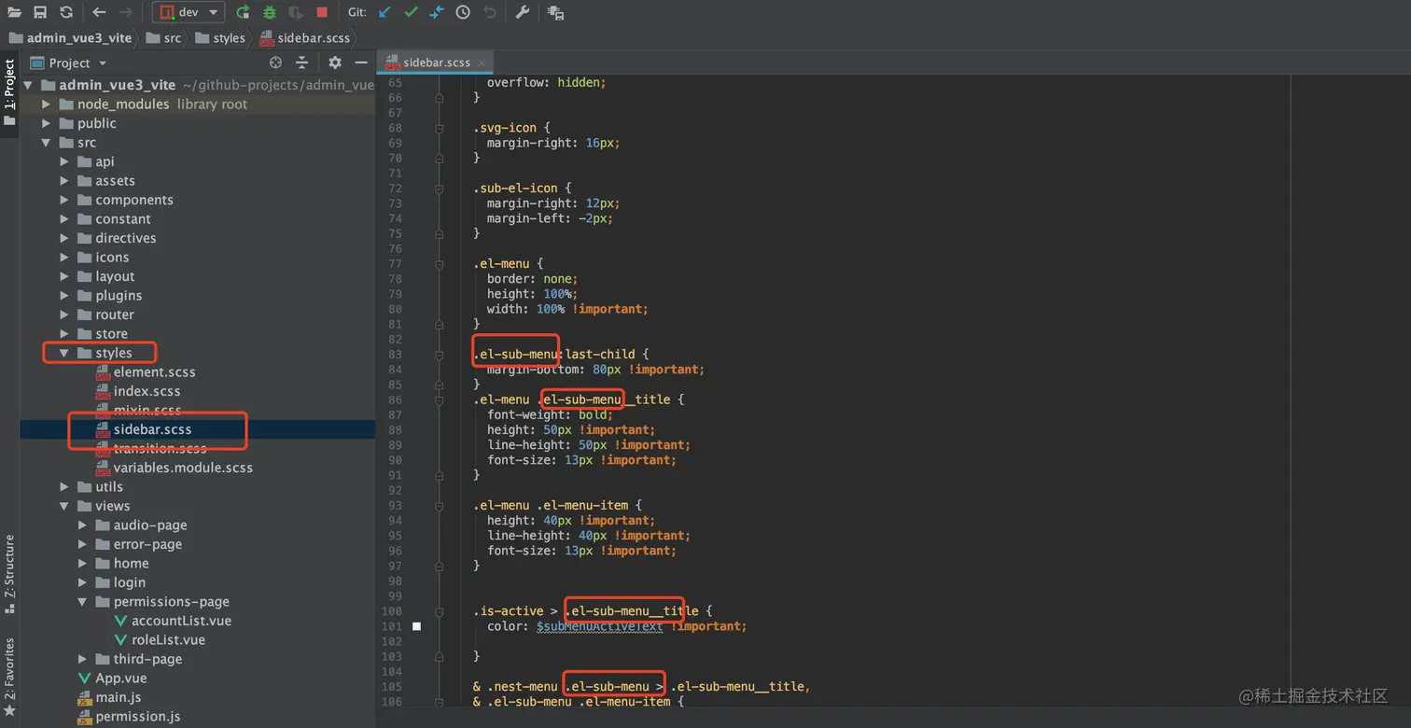
Task: Collapse the permissions-page folder arrow
Action: pyautogui.click(x=82, y=602)
